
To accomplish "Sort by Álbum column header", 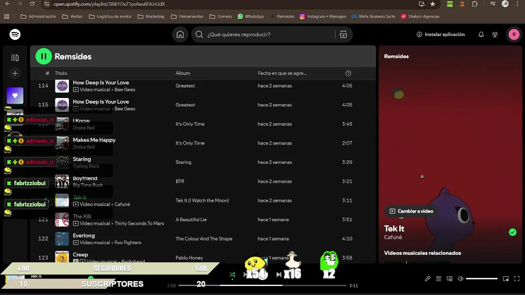I will pos(183,73).
